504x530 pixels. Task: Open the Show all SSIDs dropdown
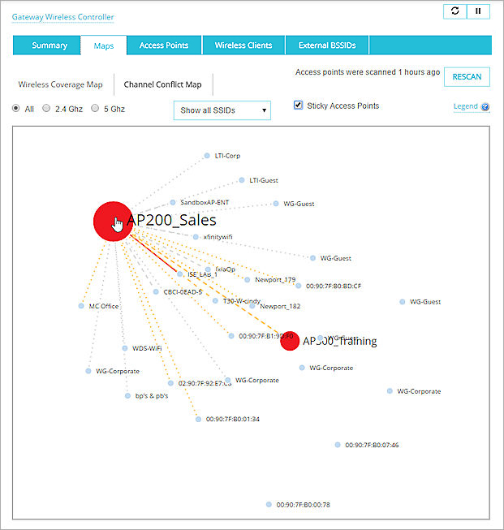[x=222, y=110]
